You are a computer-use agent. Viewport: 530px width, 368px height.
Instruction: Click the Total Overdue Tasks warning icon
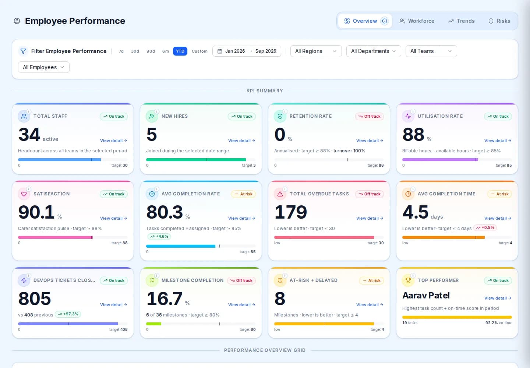point(280,194)
